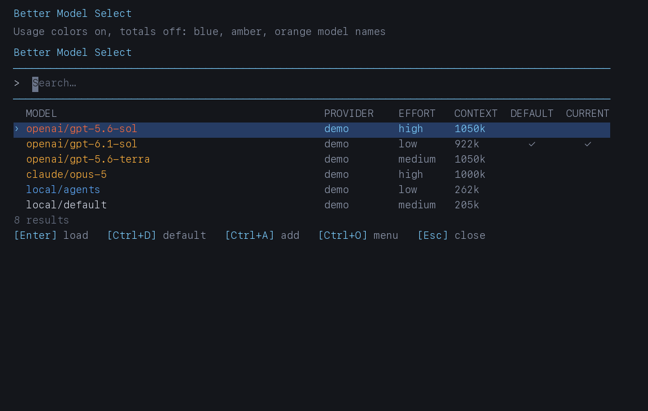Open the [Ctrl+O] menu shortcut
648x411 pixels.
pos(358,235)
